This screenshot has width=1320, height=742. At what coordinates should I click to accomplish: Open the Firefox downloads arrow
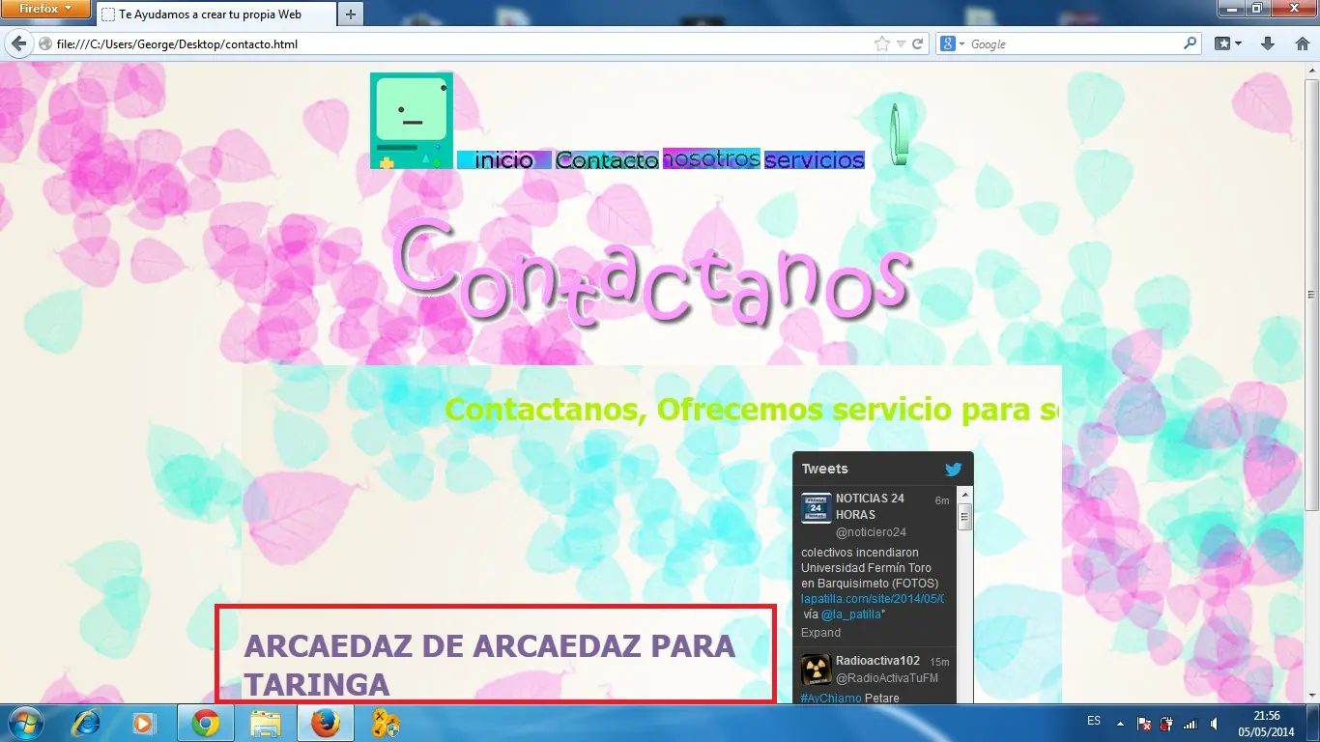pyautogui.click(x=1269, y=43)
